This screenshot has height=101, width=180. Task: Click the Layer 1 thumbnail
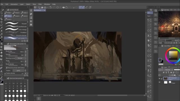166,79
